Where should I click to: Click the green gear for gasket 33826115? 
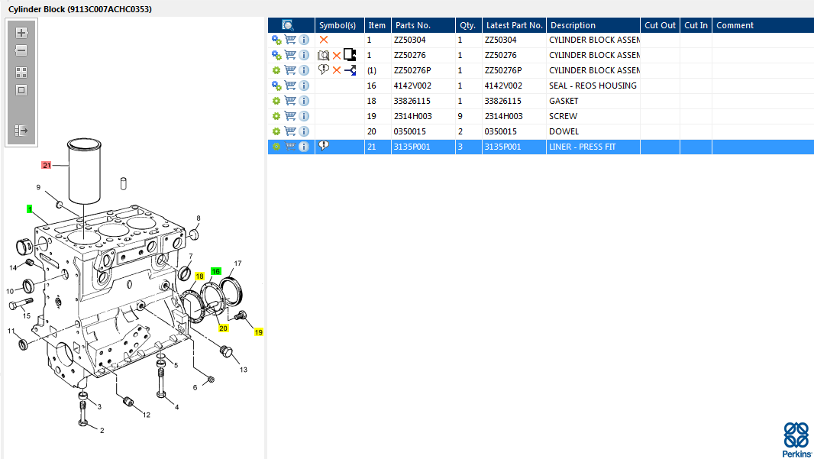point(276,101)
